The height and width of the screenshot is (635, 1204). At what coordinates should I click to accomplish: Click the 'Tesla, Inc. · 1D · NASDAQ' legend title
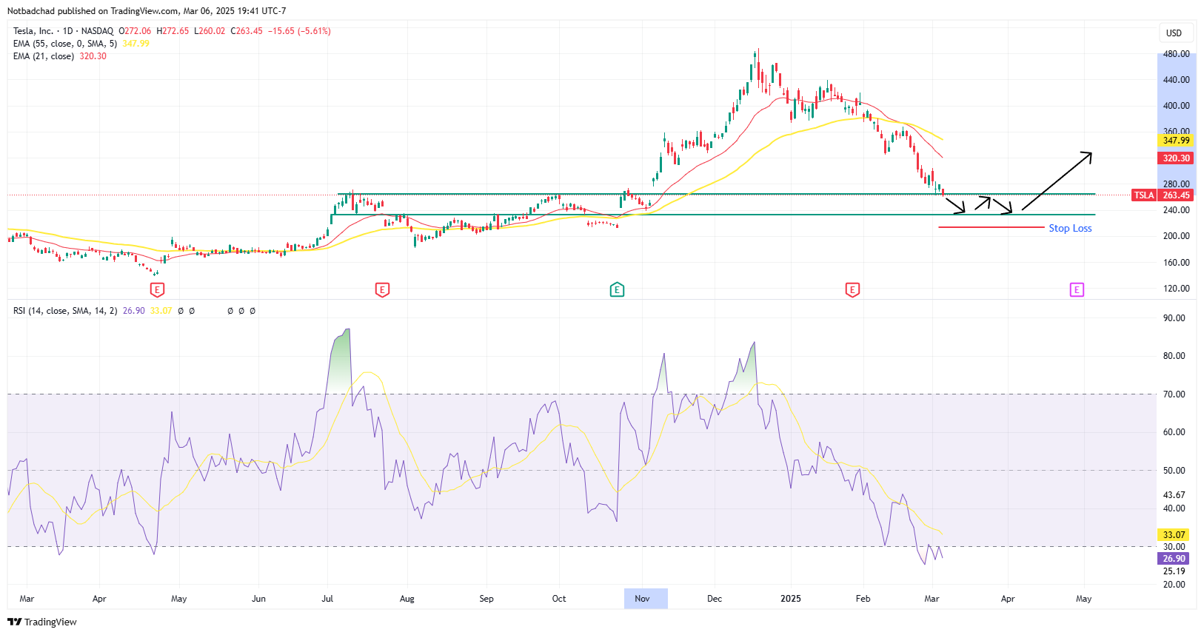(x=63, y=31)
